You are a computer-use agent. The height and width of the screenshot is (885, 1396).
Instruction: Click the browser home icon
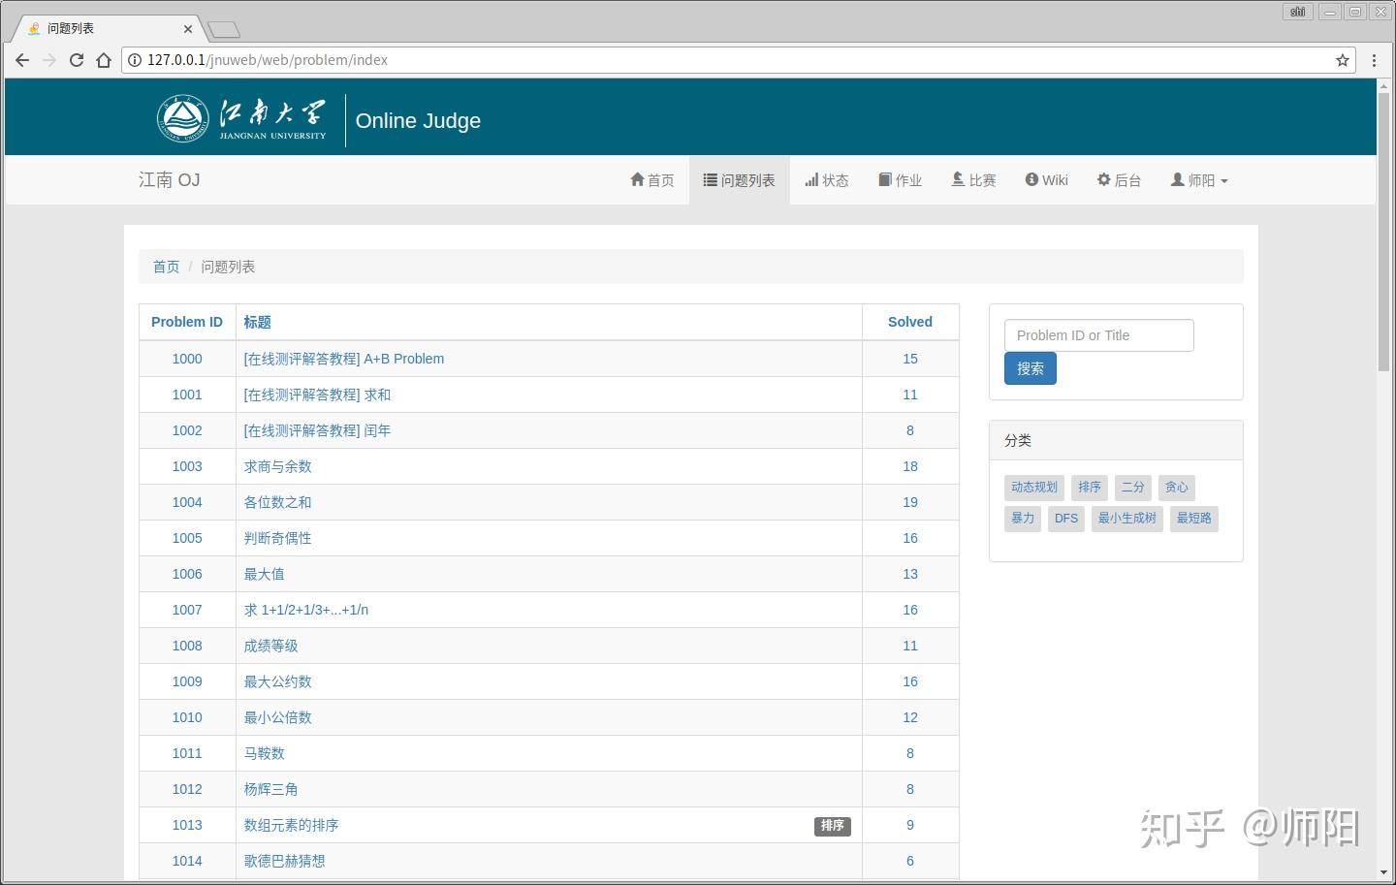(104, 60)
